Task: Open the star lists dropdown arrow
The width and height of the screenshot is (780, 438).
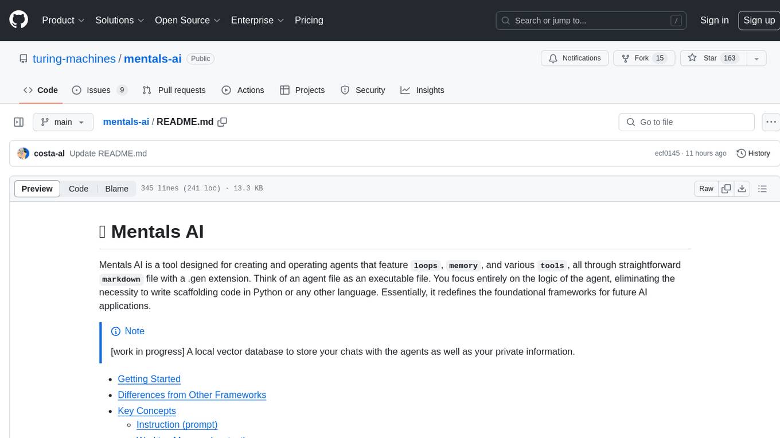Action: pyautogui.click(x=756, y=58)
